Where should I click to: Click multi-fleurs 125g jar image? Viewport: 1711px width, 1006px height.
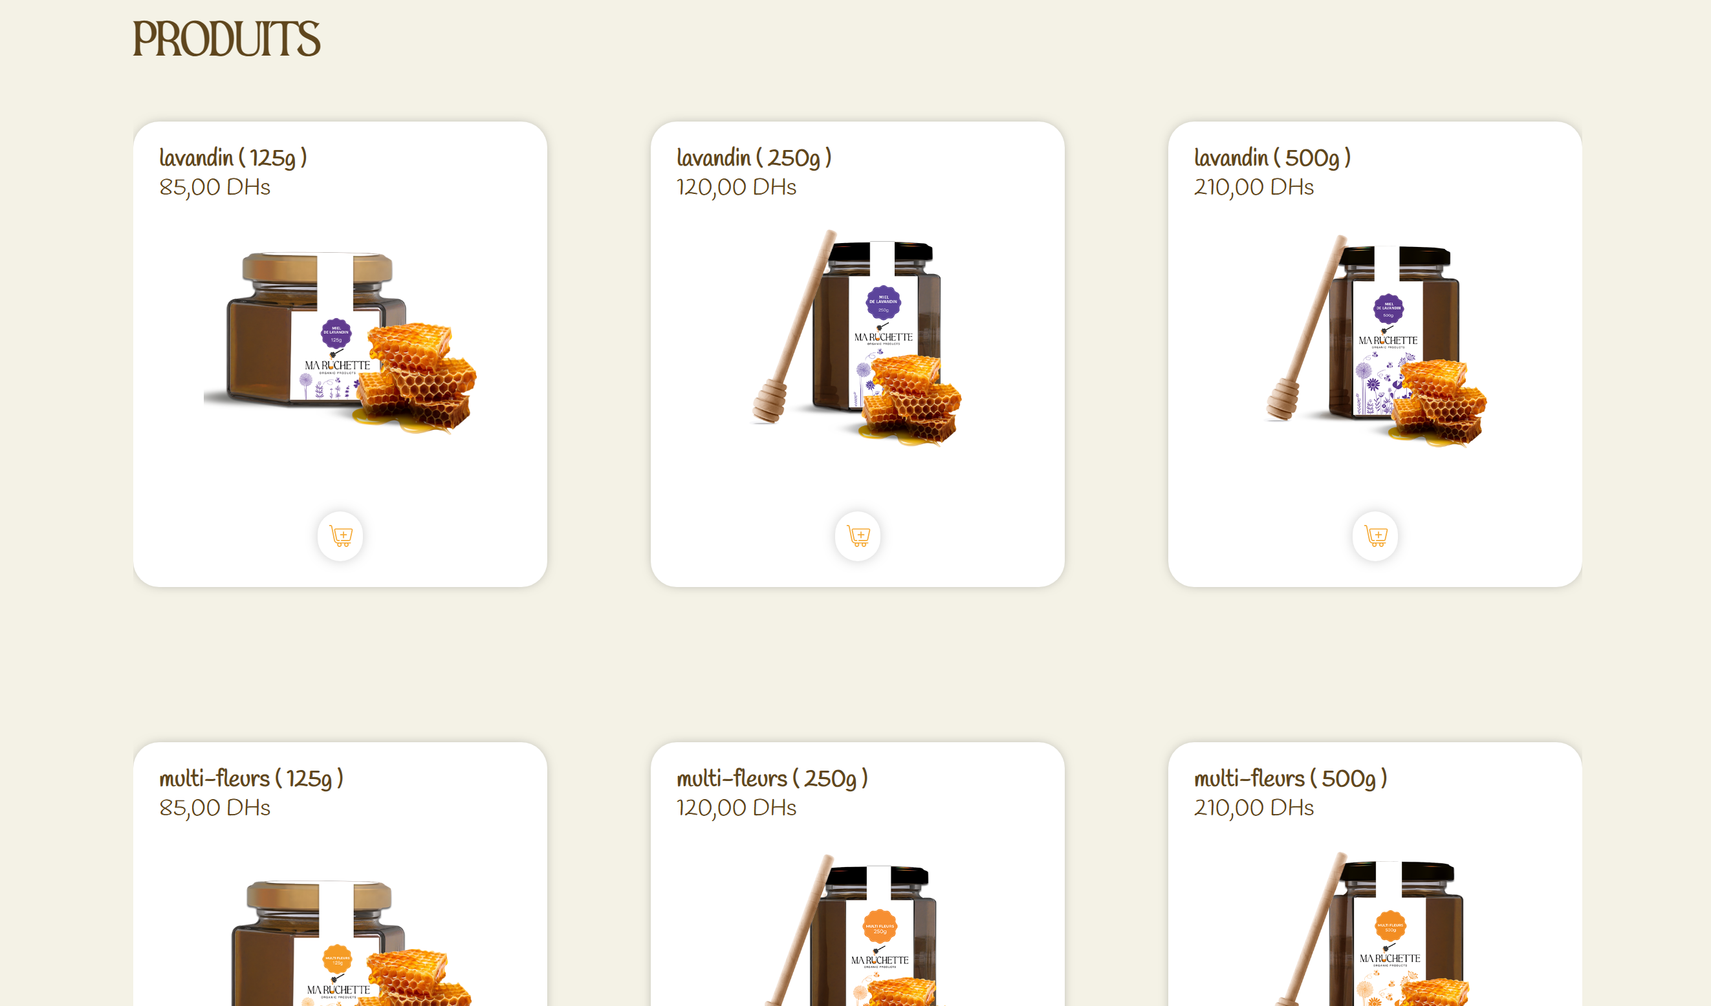pyautogui.click(x=340, y=942)
